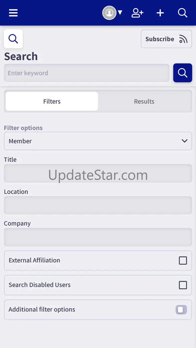The height and width of the screenshot is (348, 196).
Task: Check the External Affiliation checkbox
Action: 183,260
